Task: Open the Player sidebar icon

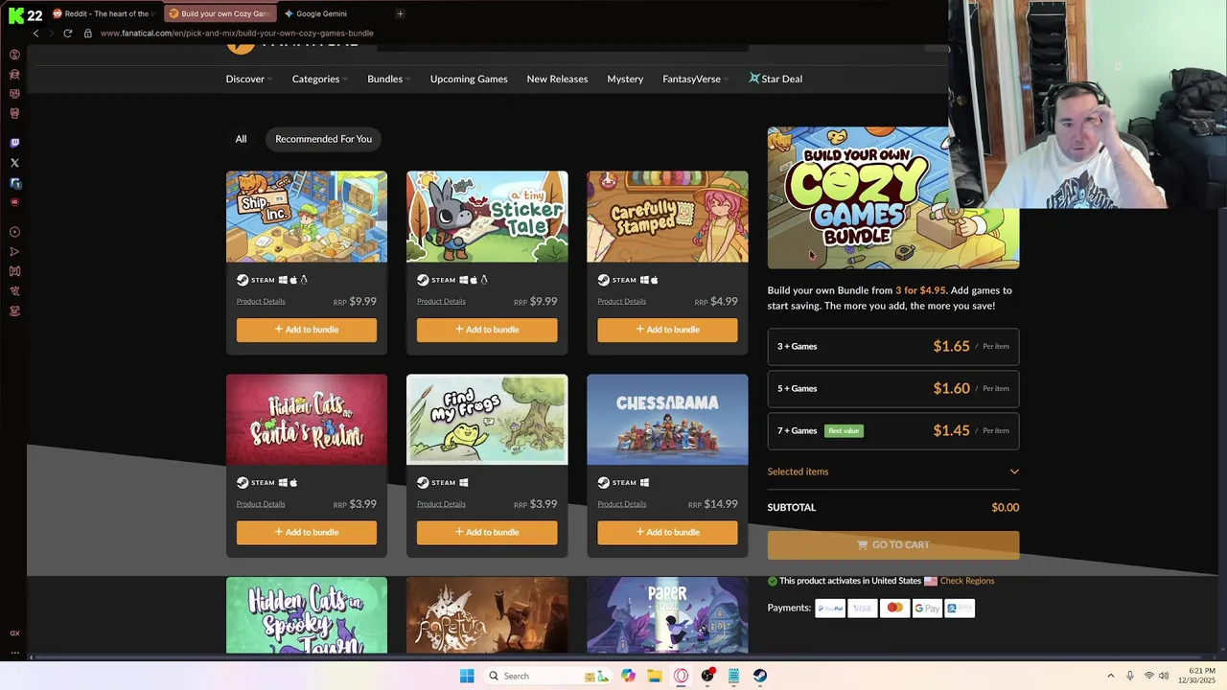Action: 14,232
